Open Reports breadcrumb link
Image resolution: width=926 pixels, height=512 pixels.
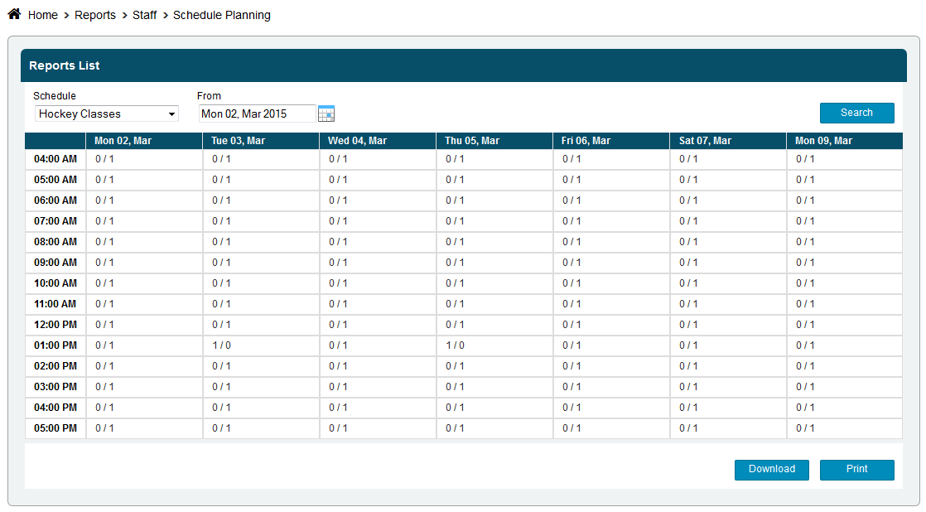pyautogui.click(x=95, y=15)
